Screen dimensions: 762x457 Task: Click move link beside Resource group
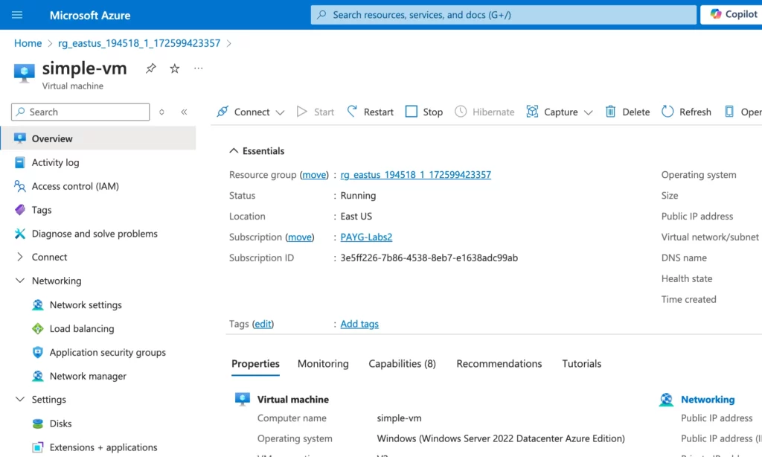click(x=314, y=174)
